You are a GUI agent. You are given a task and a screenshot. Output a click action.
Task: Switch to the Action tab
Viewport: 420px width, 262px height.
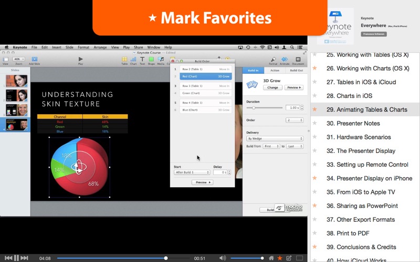[x=275, y=70]
